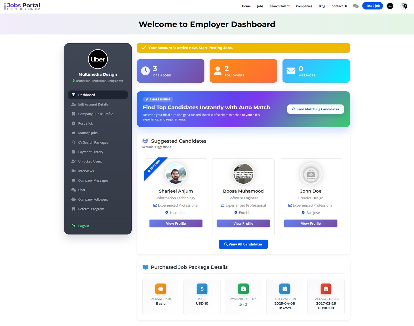Click the blue dollar Price icon
The image size is (414, 326).
pyautogui.click(x=202, y=289)
